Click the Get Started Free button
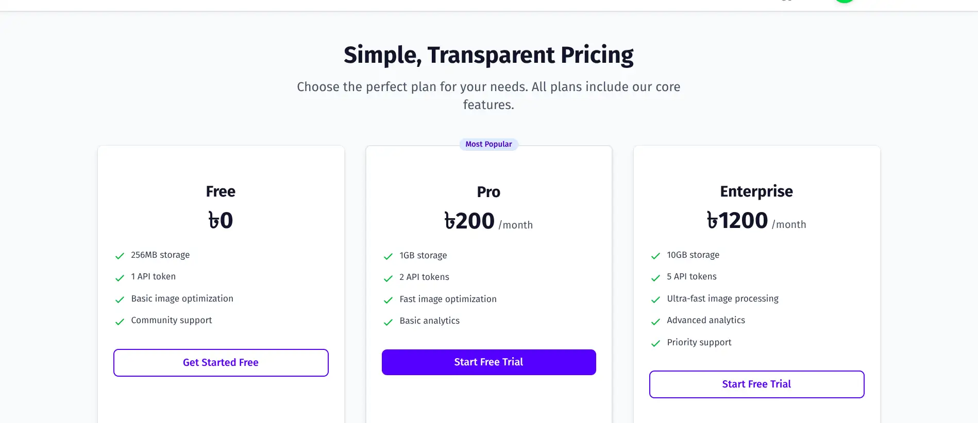Screen dimensions: 978x423 click(x=221, y=363)
